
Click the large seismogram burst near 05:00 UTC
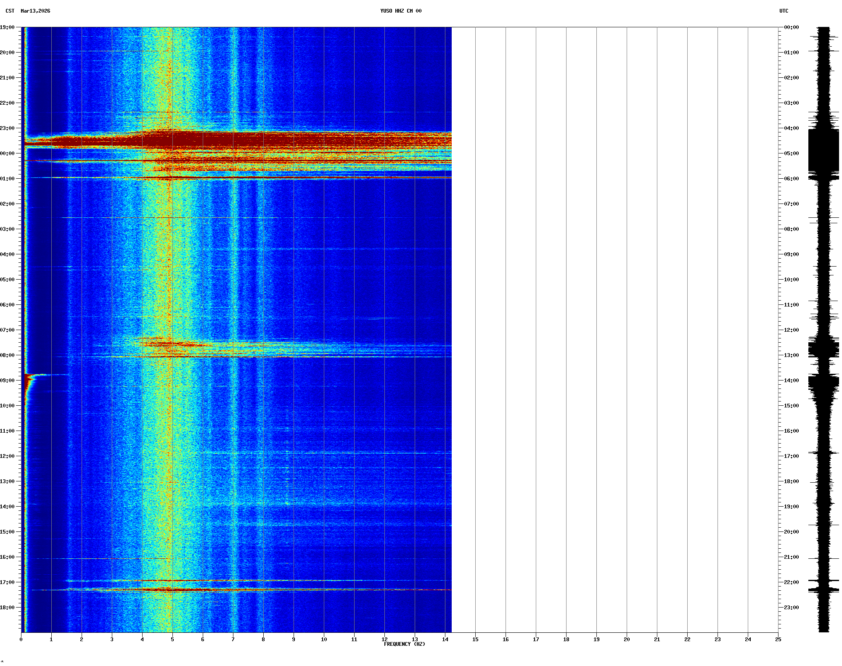coord(823,151)
